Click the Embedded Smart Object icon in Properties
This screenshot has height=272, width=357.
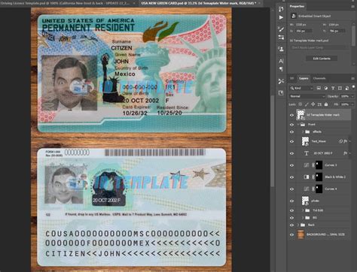coord(293,16)
